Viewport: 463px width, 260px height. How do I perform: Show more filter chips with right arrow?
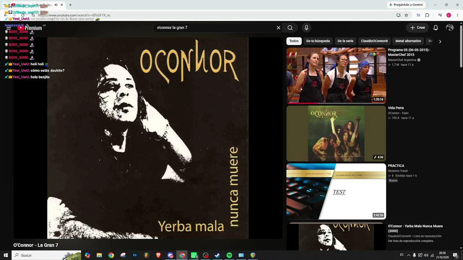[440, 42]
